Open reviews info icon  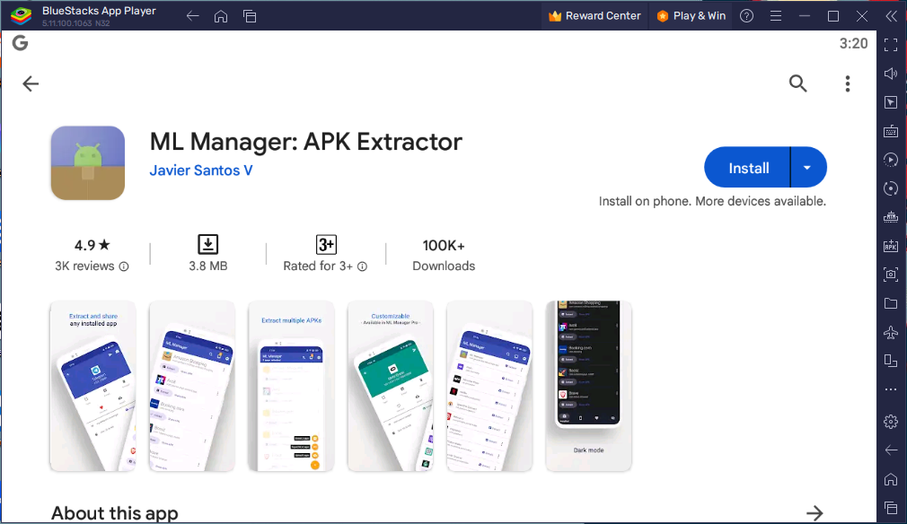pos(124,266)
